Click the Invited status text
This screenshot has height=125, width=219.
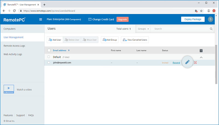pos(165,63)
